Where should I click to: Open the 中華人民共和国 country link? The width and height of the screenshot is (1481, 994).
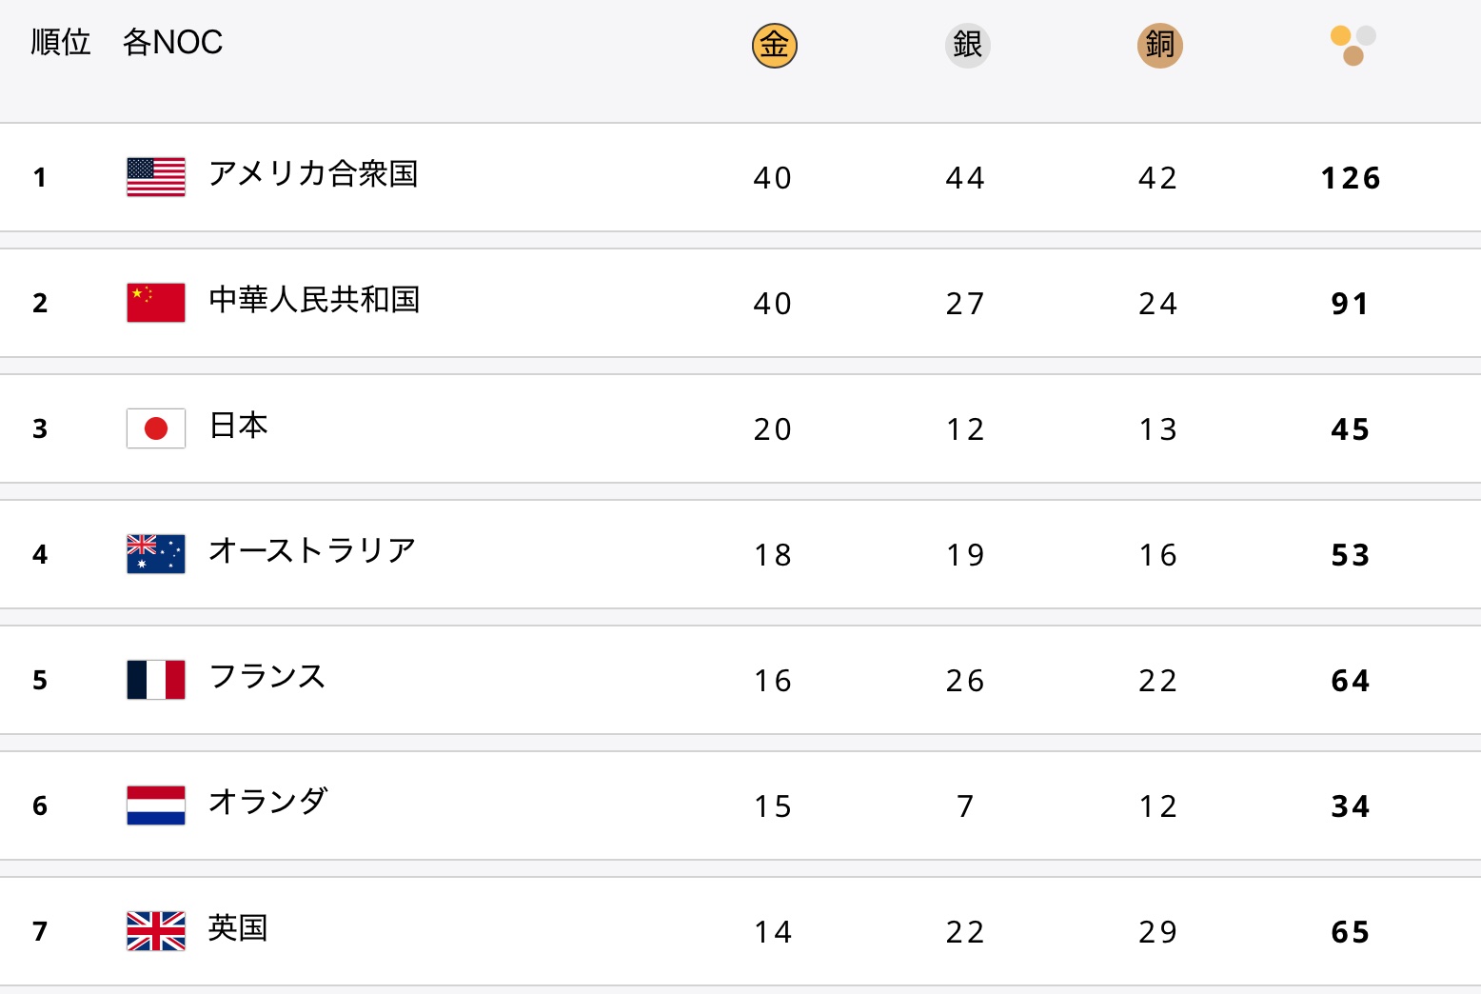(314, 299)
